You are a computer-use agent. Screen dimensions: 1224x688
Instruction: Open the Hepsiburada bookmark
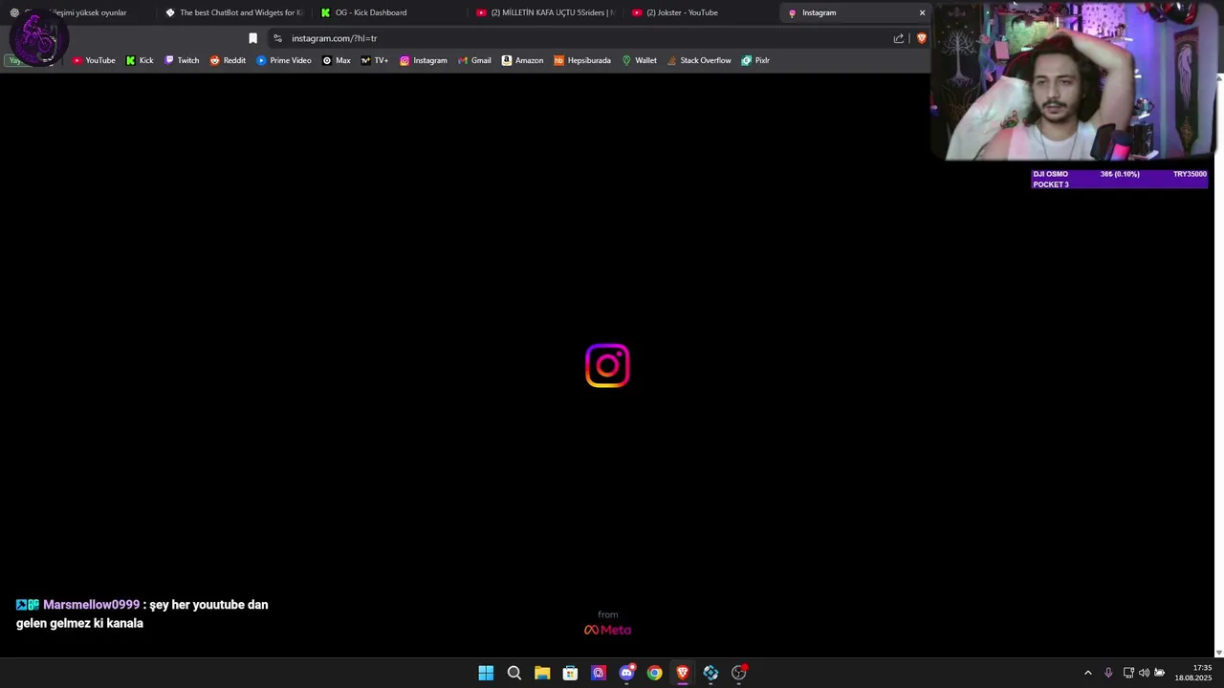(582, 60)
